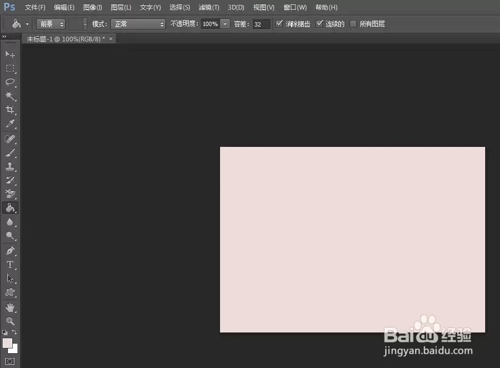Reset default foreground and background colors
500x368 pixels.
point(5,332)
